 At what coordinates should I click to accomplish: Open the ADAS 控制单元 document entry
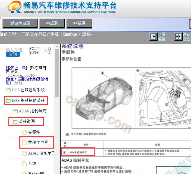41,153
